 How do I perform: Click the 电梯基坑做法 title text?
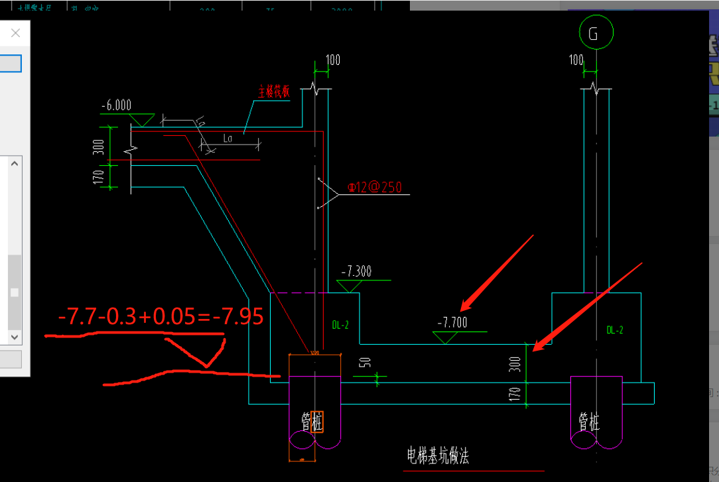tap(438, 455)
